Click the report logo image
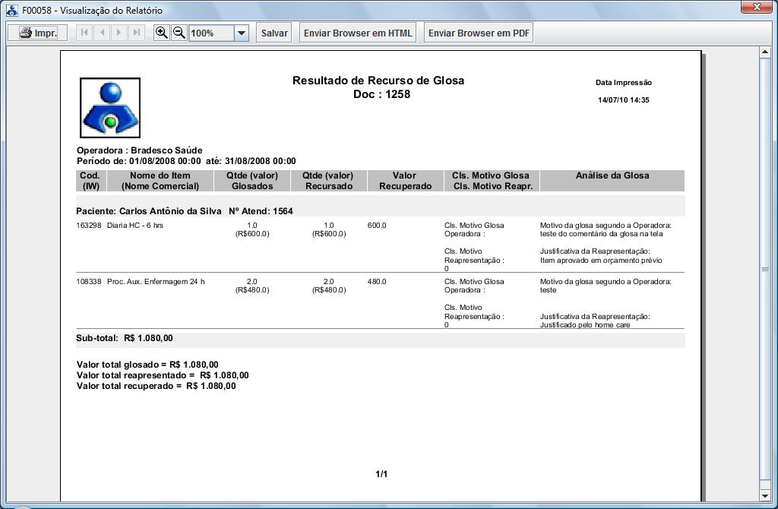 (110, 108)
